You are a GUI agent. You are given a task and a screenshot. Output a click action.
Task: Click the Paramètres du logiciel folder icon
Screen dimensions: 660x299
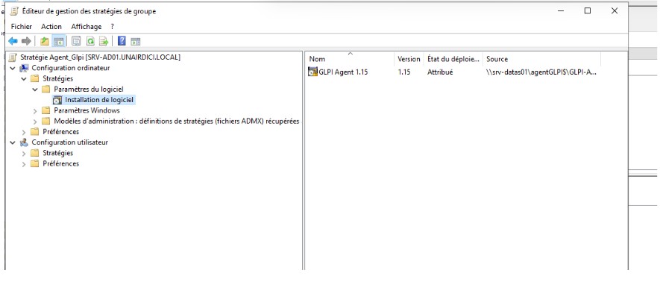46,89
